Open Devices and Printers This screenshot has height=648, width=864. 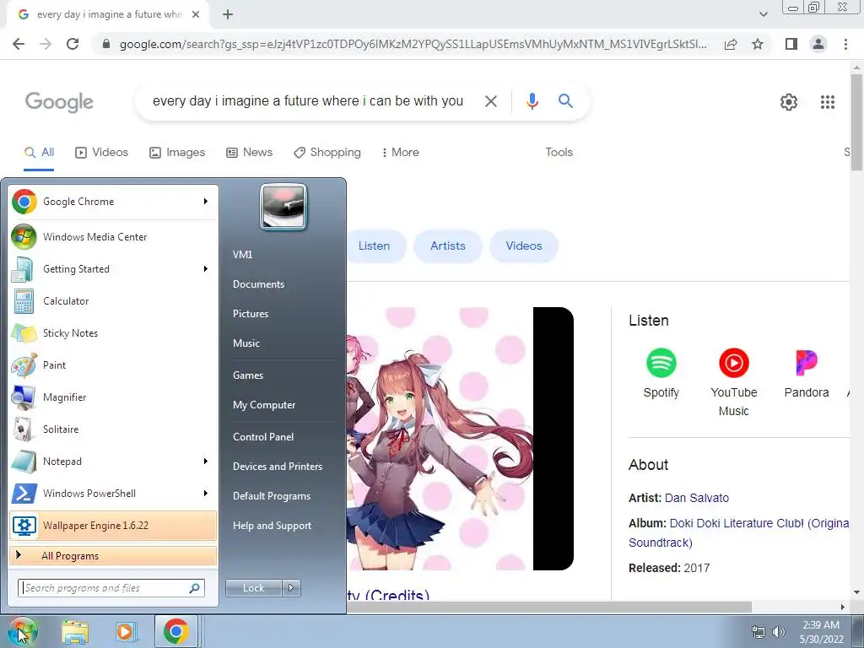click(277, 467)
